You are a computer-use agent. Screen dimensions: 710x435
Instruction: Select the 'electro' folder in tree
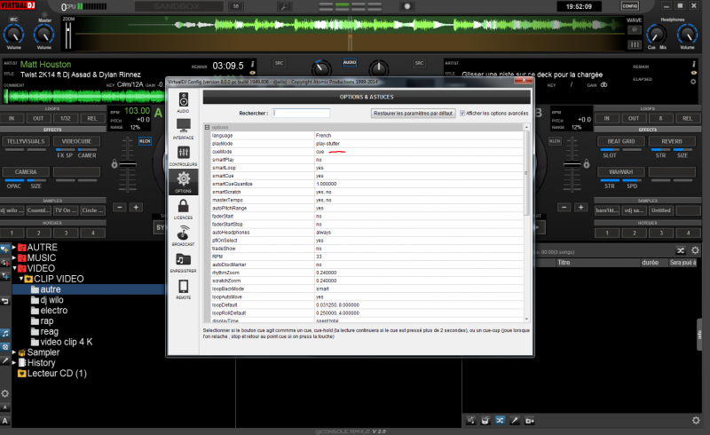click(x=54, y=310)
